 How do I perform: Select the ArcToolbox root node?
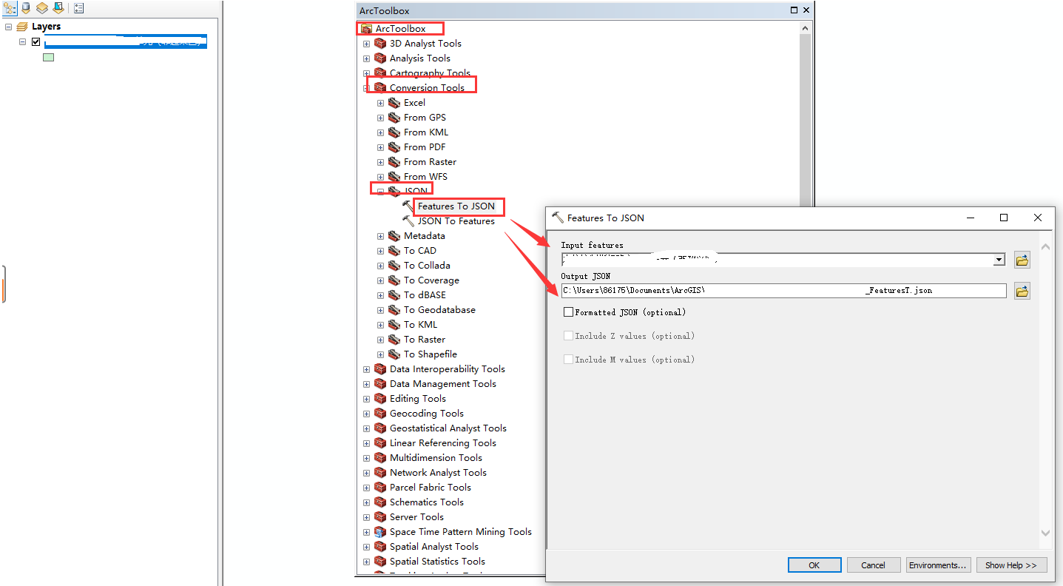400,29
